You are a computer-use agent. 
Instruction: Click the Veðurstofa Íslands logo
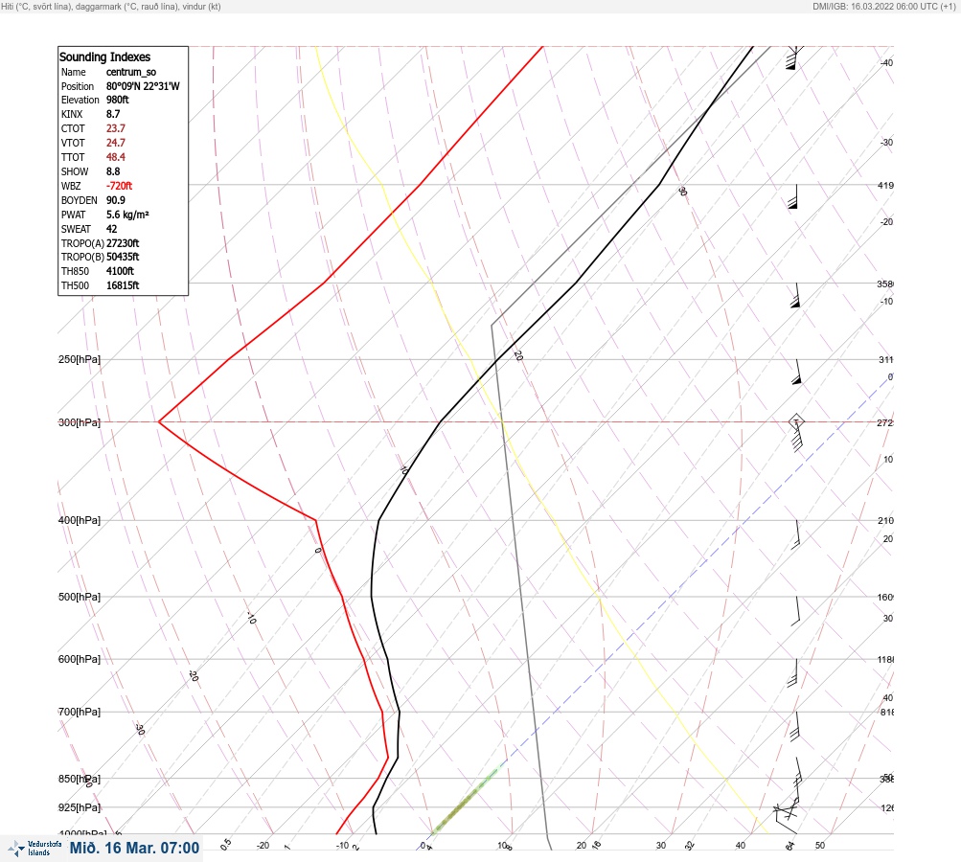tap(34, 849)
